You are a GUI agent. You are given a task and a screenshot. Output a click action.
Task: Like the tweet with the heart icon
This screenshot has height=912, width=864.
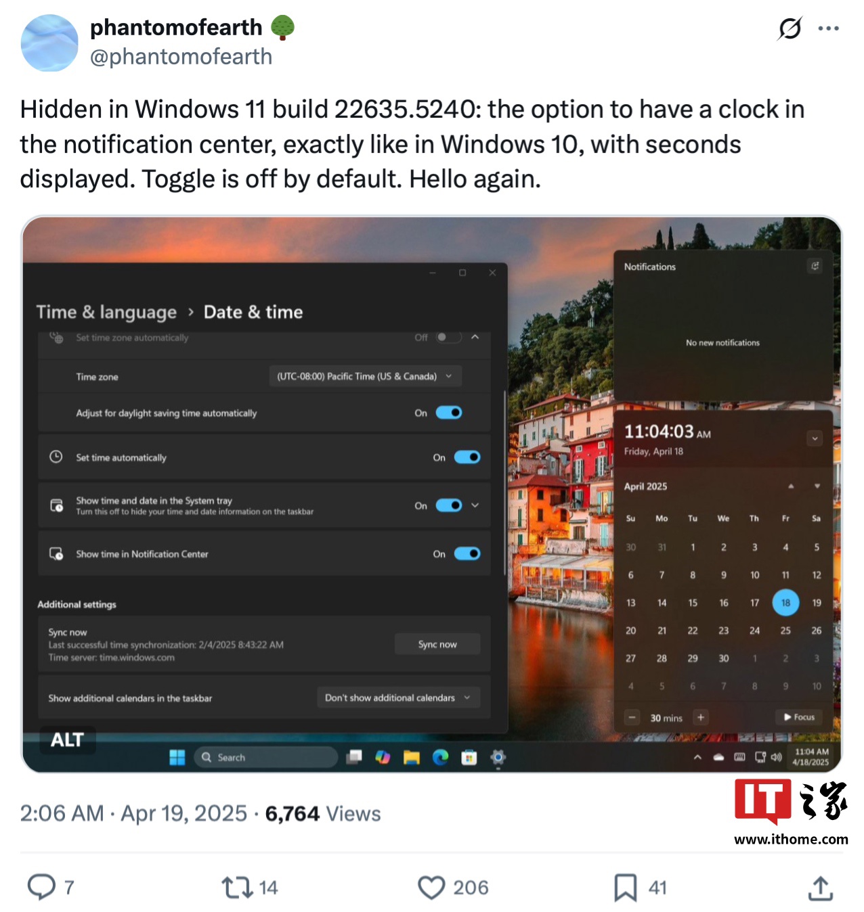(x=431, y=887)
